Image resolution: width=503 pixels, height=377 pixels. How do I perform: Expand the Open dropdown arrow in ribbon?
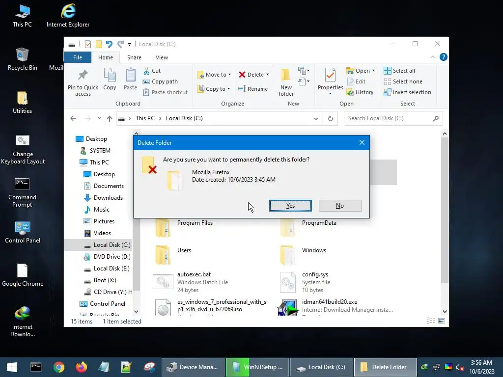373,71
